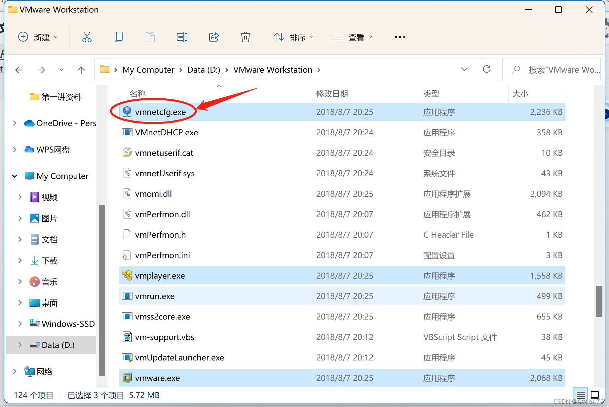Expand the address bar history dropdown
Screen dimensions: 609x407
point(464,69)
